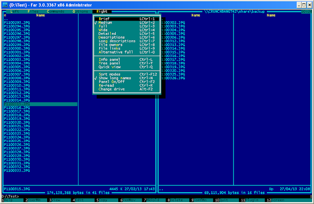Select Brief view mode

pos(127,19)
